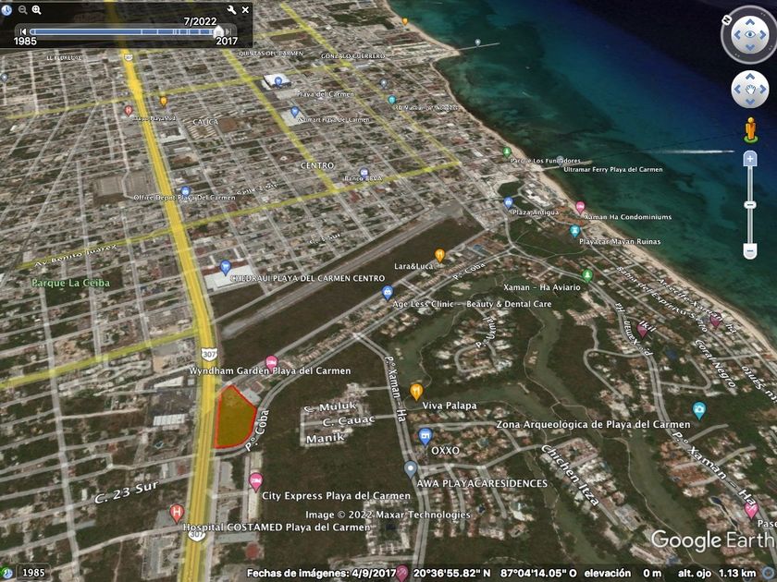Pan map up with move joystick arrow
This screenshot has height=582, width=777.
pos(750,76)
